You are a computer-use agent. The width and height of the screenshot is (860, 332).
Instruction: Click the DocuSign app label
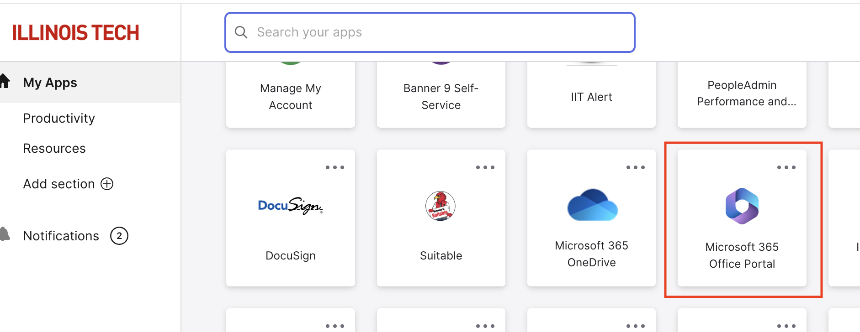tap(291, 255)
